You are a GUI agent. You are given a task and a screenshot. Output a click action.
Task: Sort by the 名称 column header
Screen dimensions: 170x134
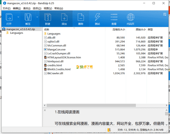click(46, 29)
